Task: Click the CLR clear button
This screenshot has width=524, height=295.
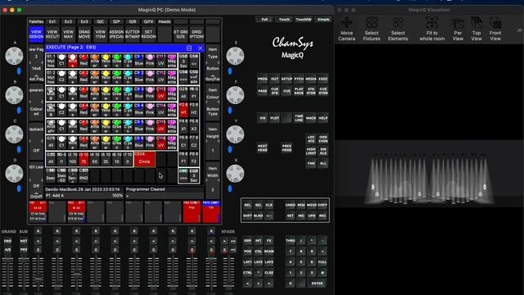Action: pyautogui.click(x=269, y=205)
